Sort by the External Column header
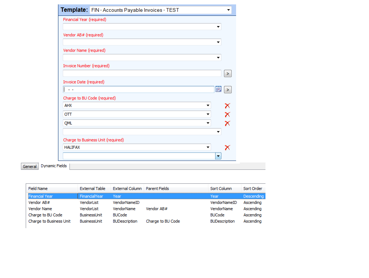This screenshot has width=369, height=278. click(127, 189)
